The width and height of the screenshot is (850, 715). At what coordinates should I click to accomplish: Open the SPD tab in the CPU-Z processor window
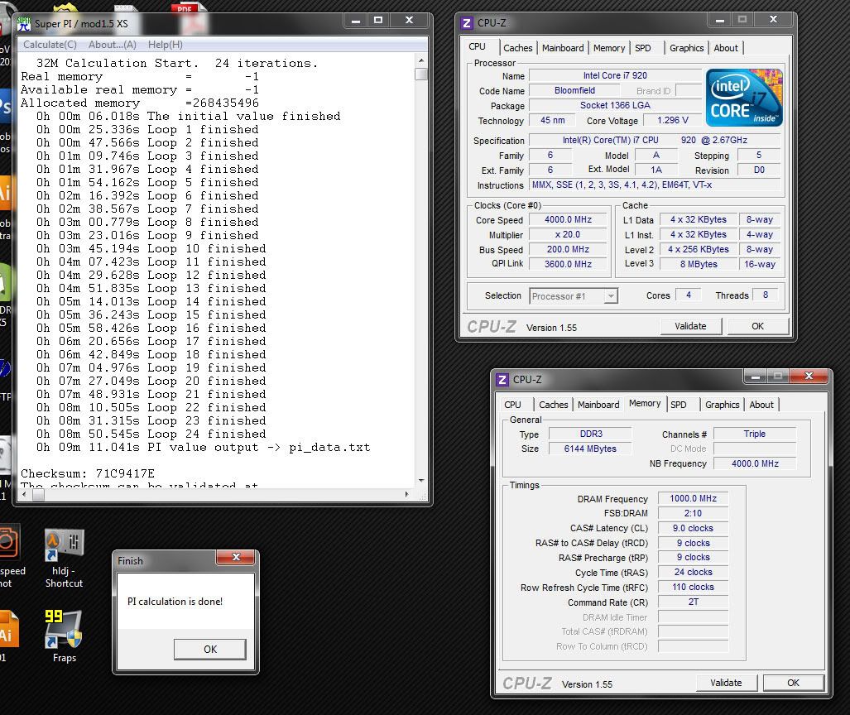[643, 48]
